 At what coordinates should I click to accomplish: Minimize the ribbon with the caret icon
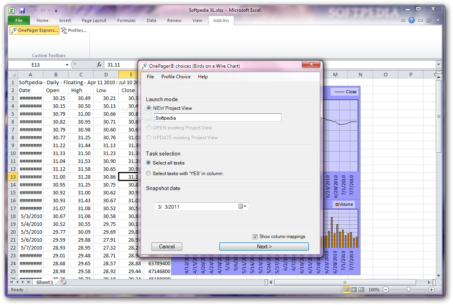click(403, 20)
